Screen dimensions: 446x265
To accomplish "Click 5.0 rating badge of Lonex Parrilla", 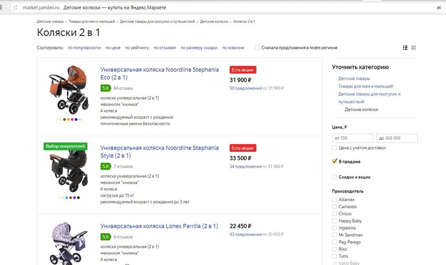I will click(x=106, y=236).
